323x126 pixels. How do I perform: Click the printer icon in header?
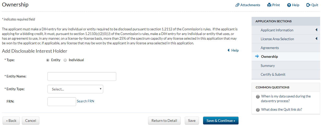tap(269, 5)
